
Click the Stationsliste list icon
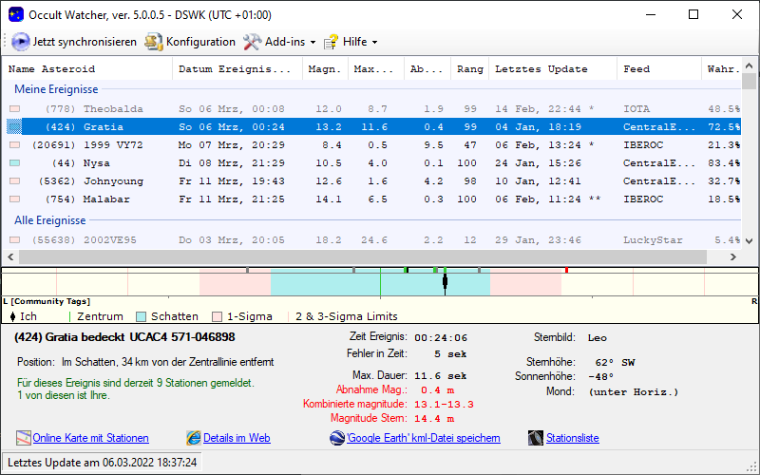[x=535, y=438]
